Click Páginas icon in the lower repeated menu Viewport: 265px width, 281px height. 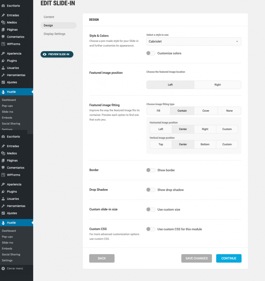[3, 160]
